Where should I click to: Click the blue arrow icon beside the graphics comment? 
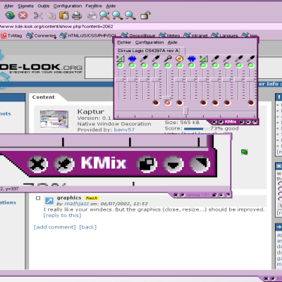click(x=49, y=201)
